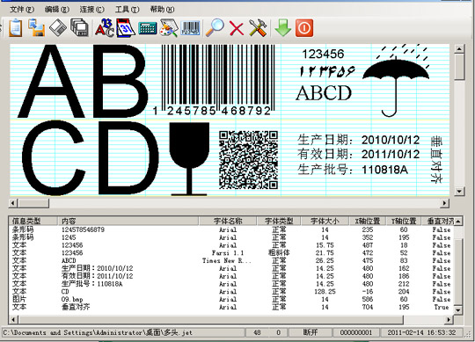Click the canvas vertical scrollbar up arrow
Viewport: 475px width, 342px height.
459,48
